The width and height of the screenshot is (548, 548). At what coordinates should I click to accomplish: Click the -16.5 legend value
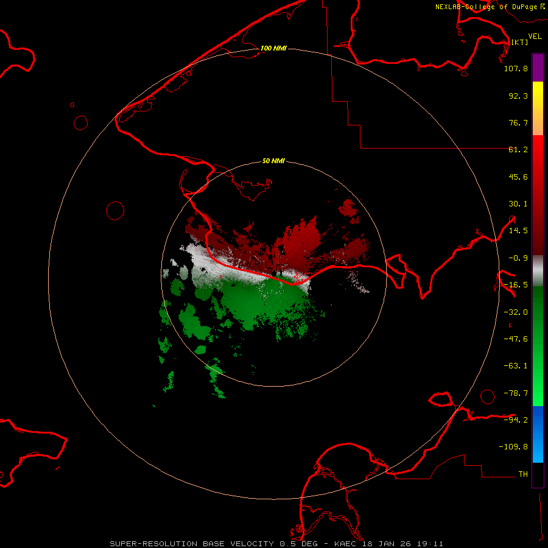pyautogui.click(x=516, y=285)
